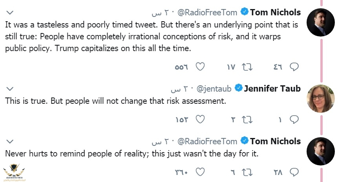Retweet the first Tom Nichols tweet
This screenshot has width=338, height=182.
coord(247,67)
